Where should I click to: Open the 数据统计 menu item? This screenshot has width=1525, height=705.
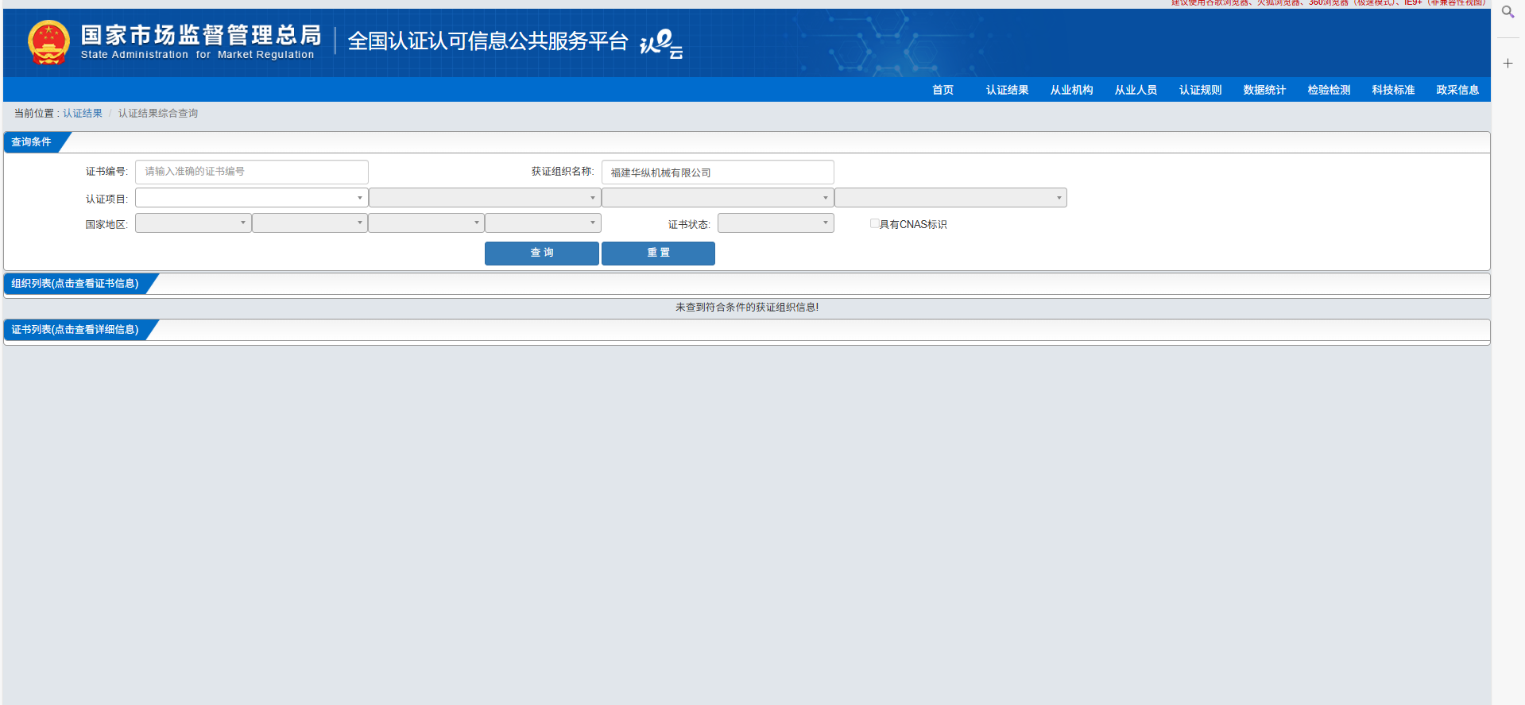[1264, 90]
